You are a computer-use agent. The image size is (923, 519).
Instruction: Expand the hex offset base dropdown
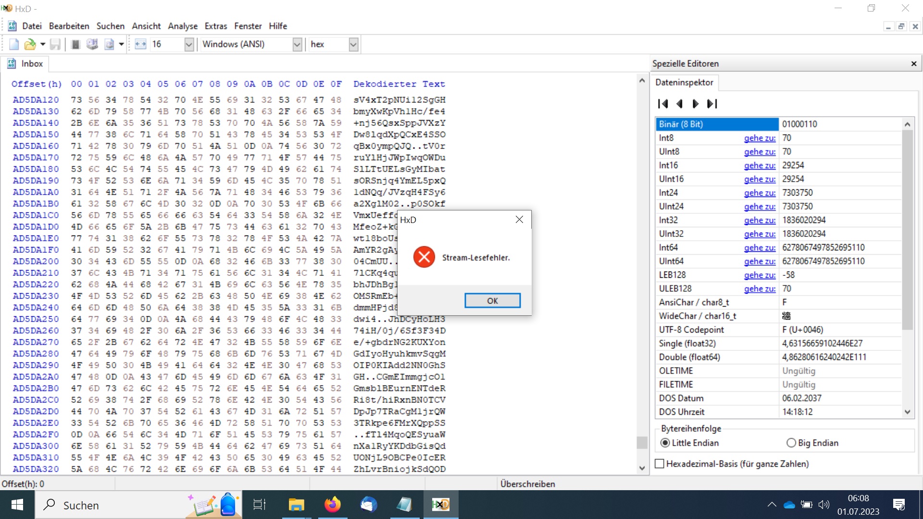(x=353, y=44)
